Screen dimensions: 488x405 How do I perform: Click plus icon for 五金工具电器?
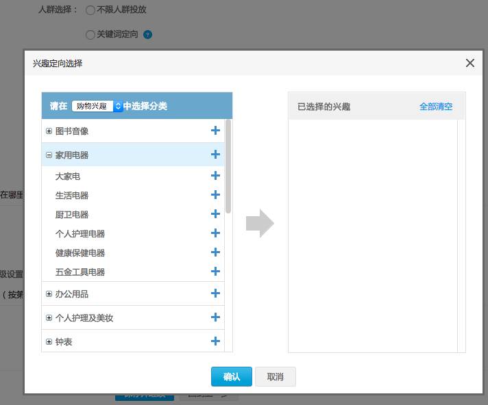click(215, 272)
